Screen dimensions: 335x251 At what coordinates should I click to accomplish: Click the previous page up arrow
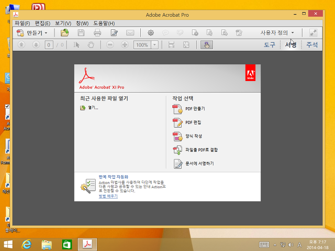[x=21, y=45]
